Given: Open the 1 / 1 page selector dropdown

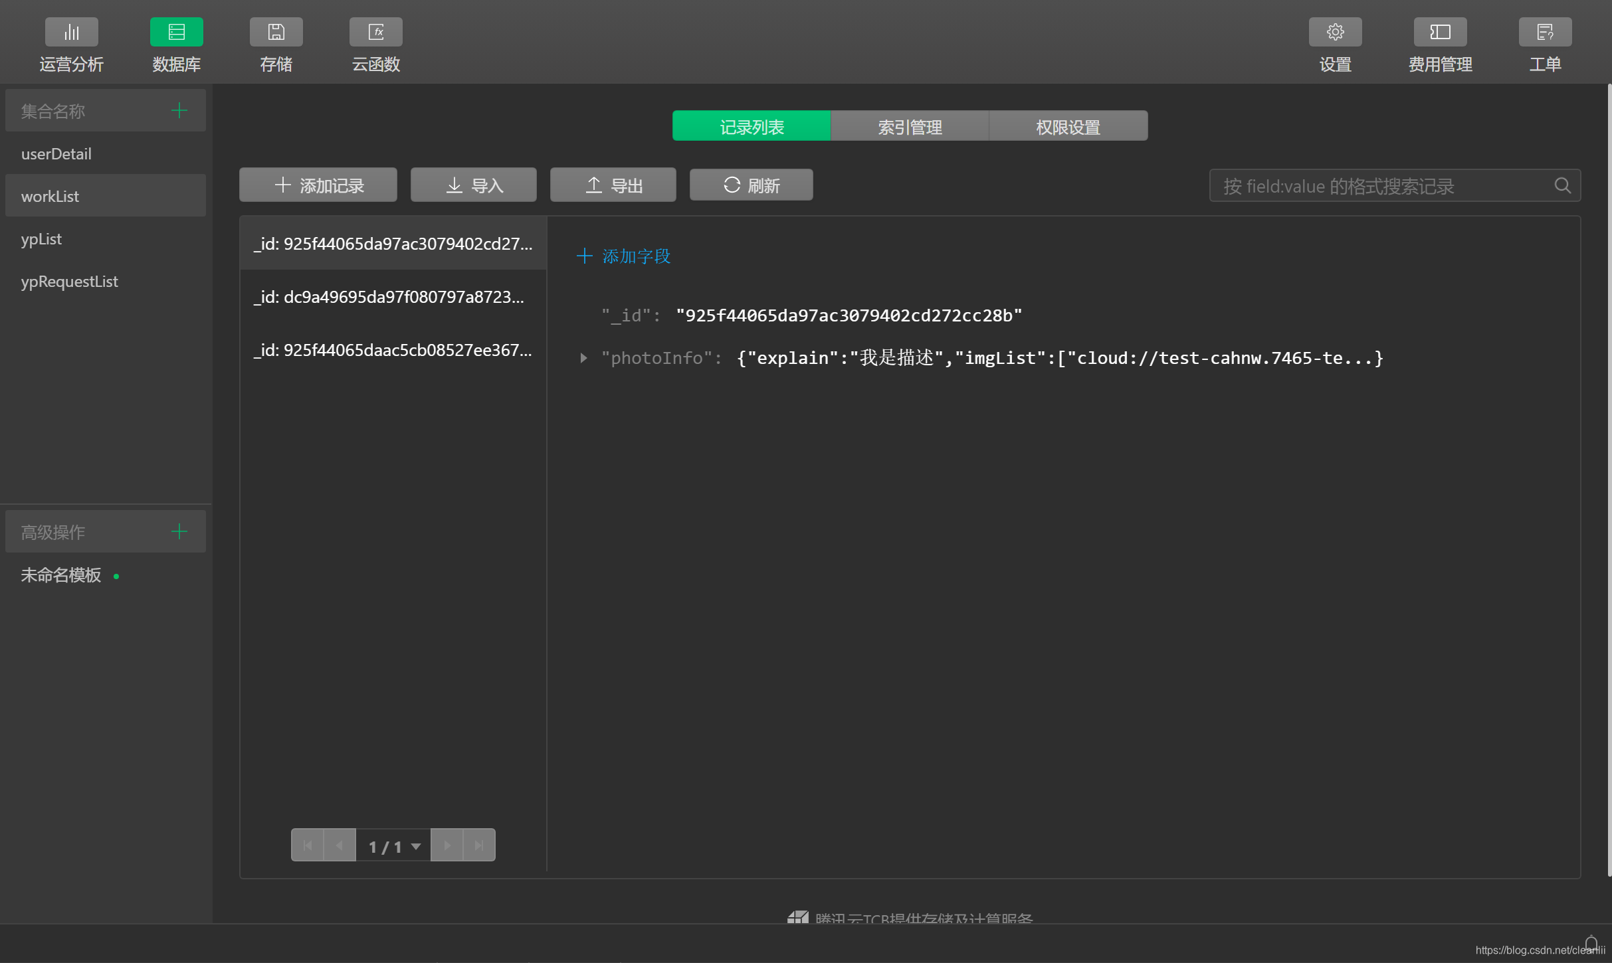Looking at the screenshot, I should 393,845.
